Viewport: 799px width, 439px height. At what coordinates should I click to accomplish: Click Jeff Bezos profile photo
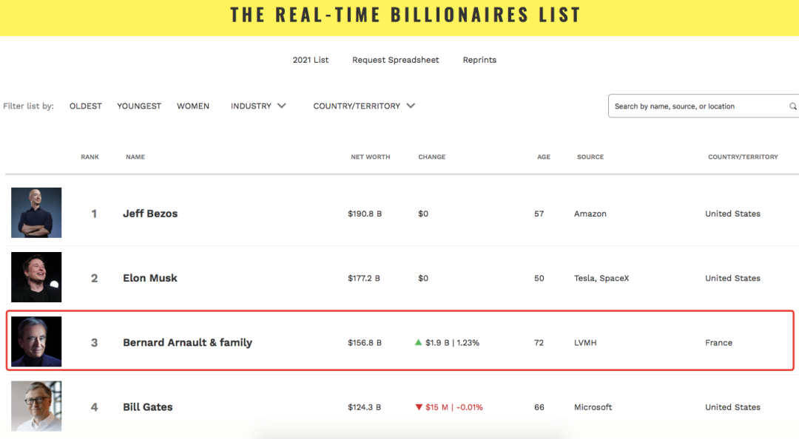tap(36, 213)
